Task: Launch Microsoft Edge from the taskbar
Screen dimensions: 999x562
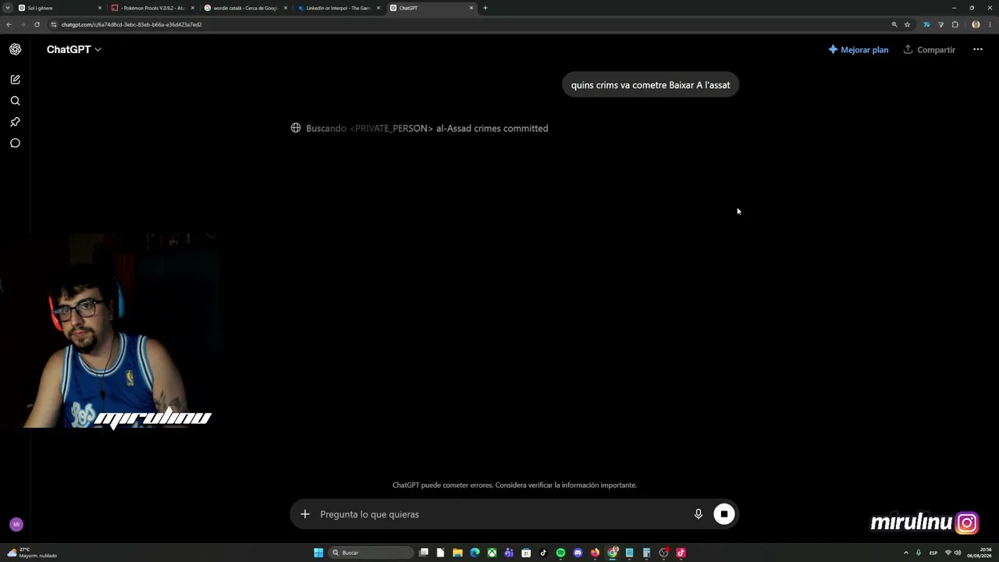Action: 475,553
